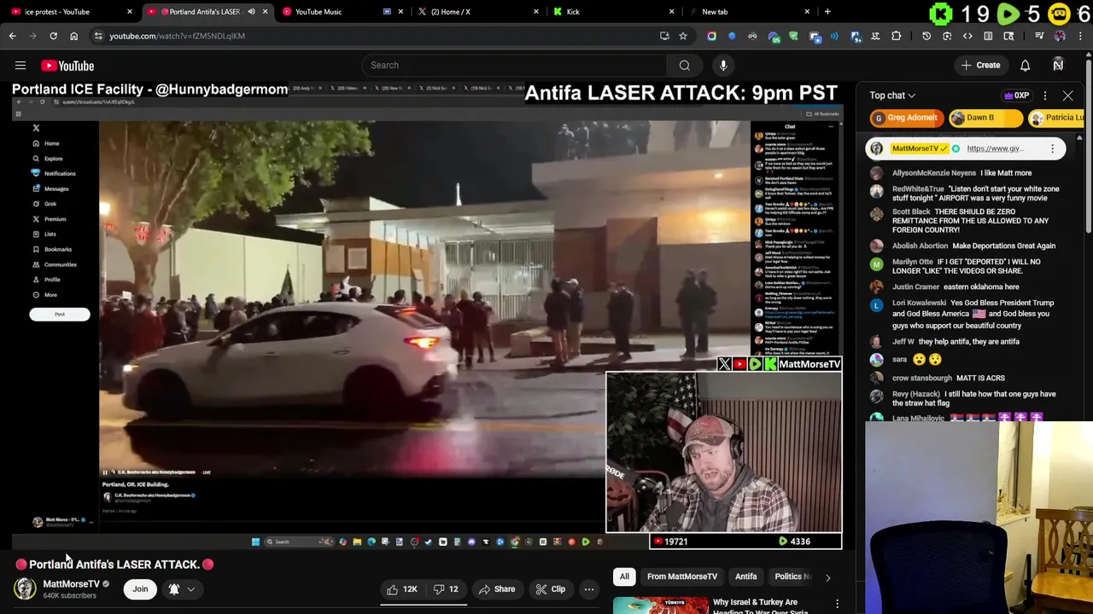Open the browser home page button

[73, 36]
